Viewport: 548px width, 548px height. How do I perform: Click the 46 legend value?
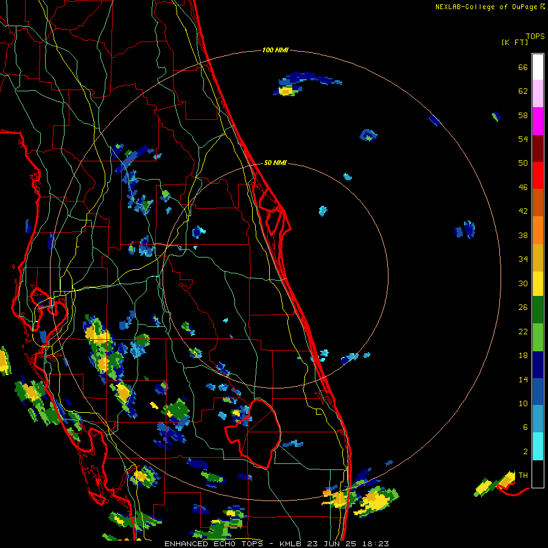coord(523,188)
